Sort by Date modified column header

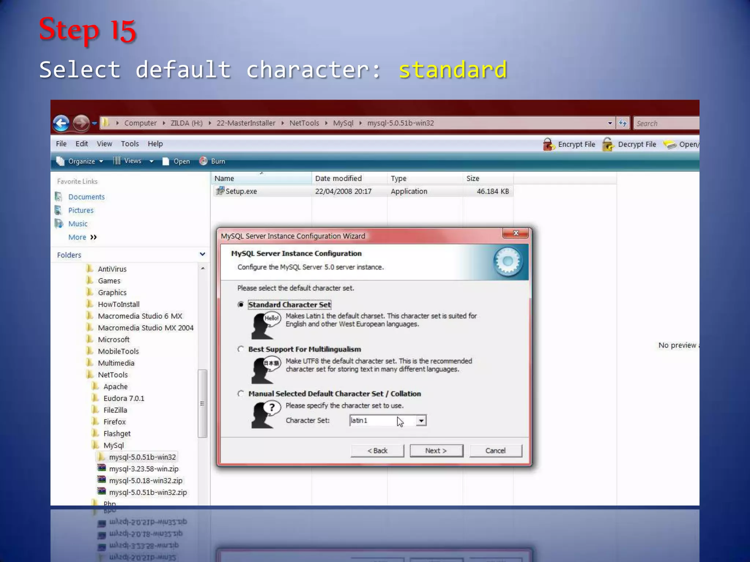(349, 178)
